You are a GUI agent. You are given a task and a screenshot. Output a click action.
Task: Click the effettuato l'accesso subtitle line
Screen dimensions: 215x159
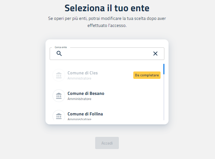click(x=107, y=25)
